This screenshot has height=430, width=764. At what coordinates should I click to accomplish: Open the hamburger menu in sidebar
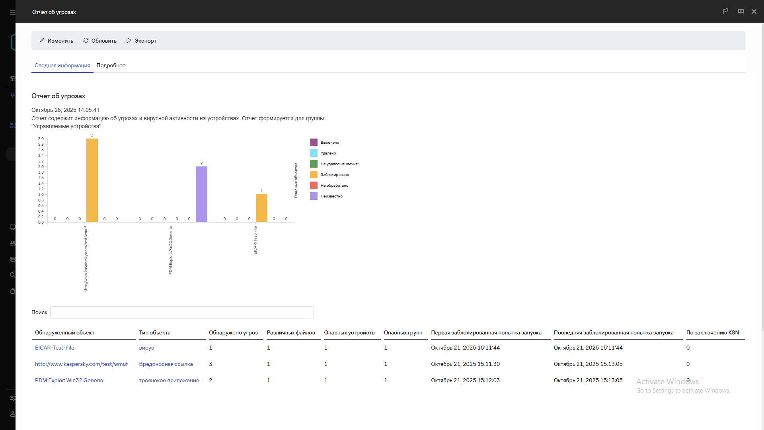tap(12, 13)
